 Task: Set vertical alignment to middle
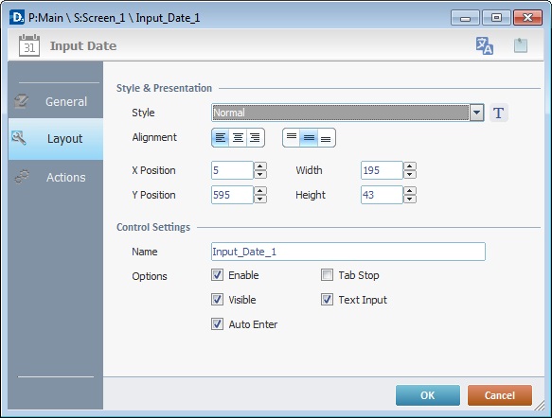click(309, 137)
